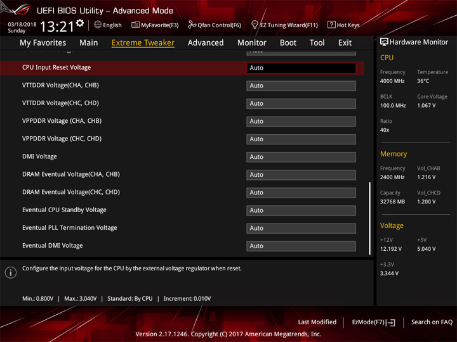This screenshot has height=342, width=457.
Task: Select the Extreme Tweaker tab
Action: click(143, 43)
